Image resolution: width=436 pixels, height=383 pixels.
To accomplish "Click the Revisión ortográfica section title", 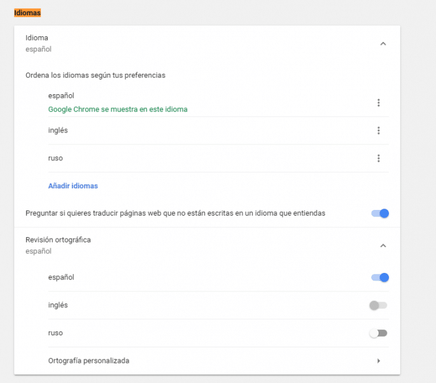I will (58, 240).
